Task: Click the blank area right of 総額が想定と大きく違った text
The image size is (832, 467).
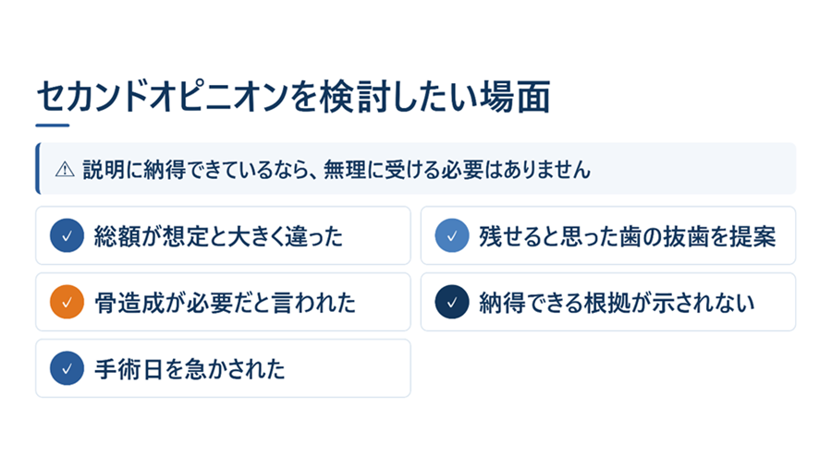Action: tap(375, 235)
